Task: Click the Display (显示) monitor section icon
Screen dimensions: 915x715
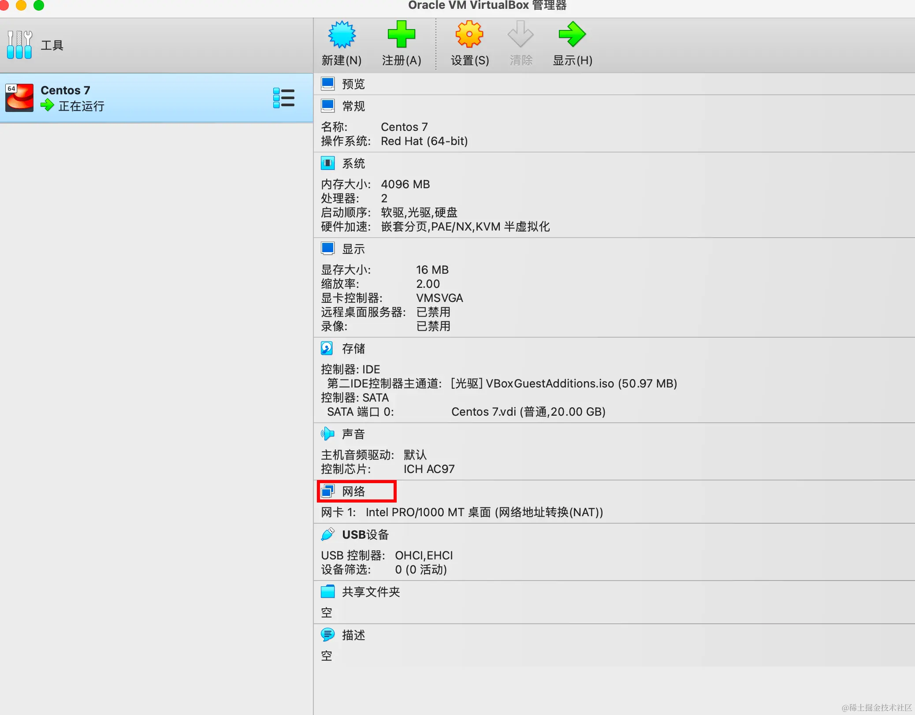Action: pyautogui.click(x=327, y=249)
